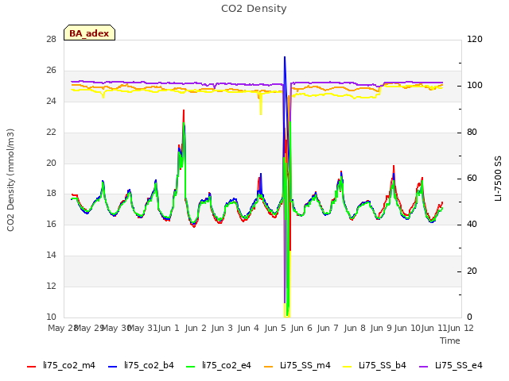Click the 'LI-7500 SS' right axis title
The height and width of the screenshot is (381, 509).
tap(498, 179)
